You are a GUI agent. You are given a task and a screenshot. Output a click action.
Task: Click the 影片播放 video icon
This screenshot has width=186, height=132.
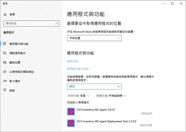coord(5,81)
